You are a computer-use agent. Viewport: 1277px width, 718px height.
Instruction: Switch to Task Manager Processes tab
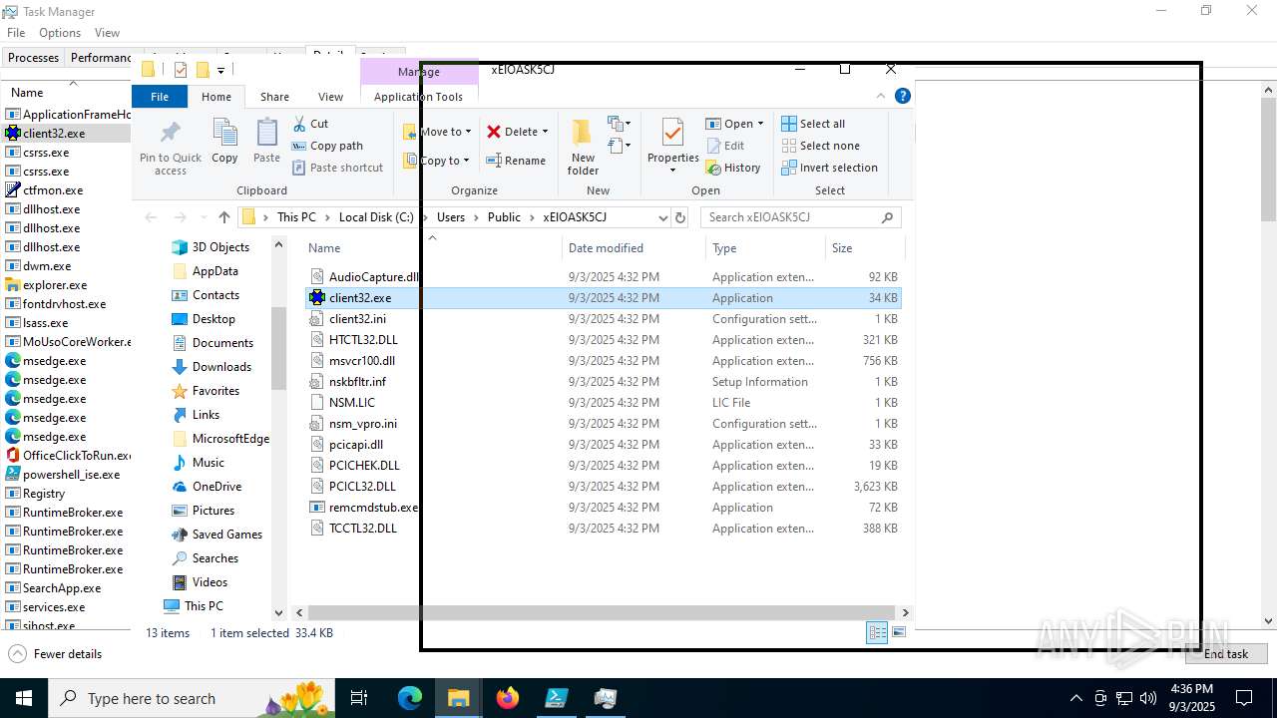(x=33, y=58)
